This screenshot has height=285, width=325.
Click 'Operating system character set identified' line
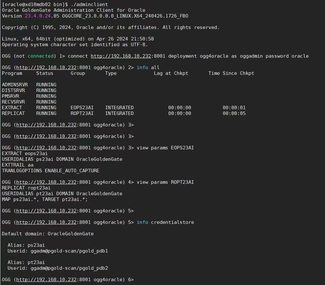[x=75, y=45]
